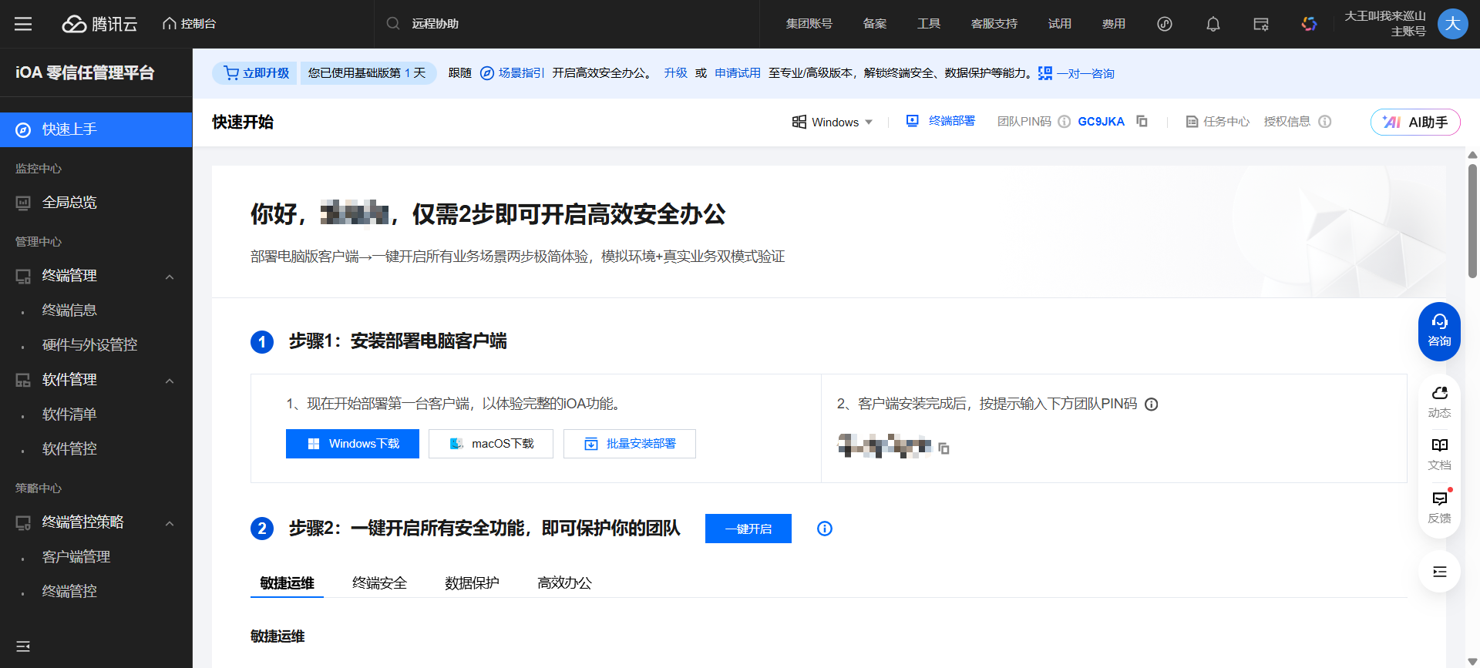Switch to the 终端安全 tab
The width and height of the screenshot is (1480, 668).
(379, 583)
